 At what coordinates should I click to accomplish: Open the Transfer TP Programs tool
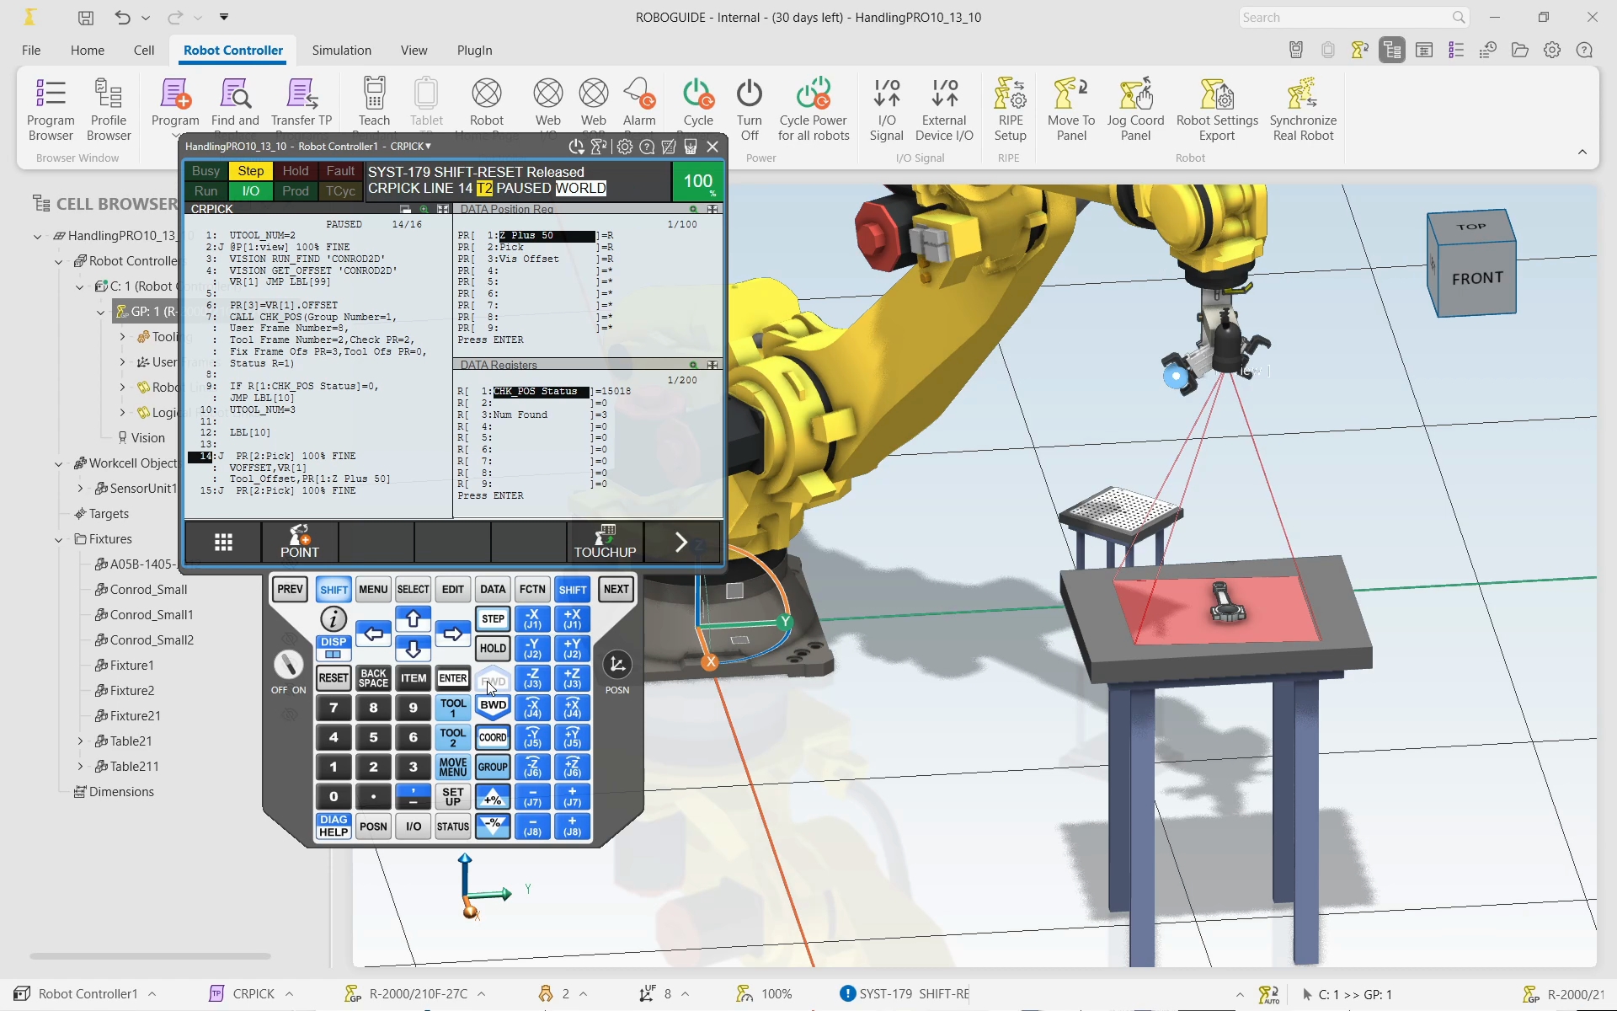(x=302, y=105)
